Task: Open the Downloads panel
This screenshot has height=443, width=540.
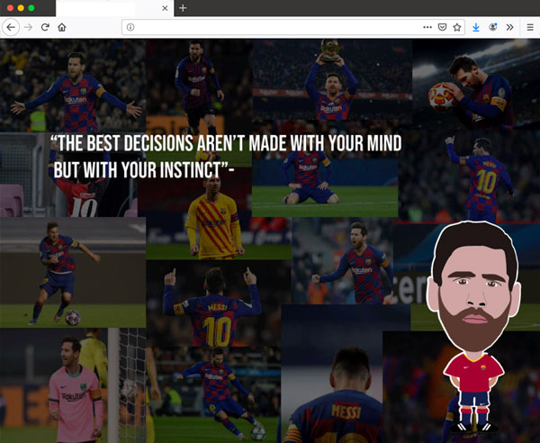Action: [476, 27]
